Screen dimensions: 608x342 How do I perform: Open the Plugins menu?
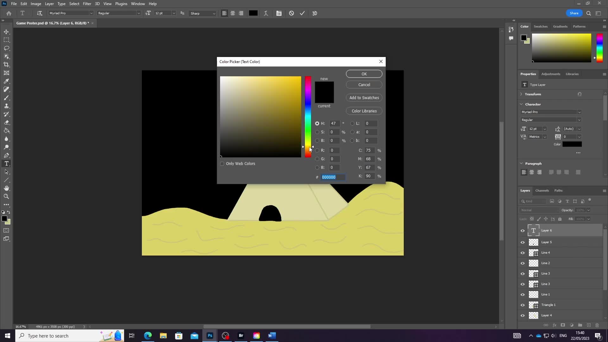tap(121, 4)
